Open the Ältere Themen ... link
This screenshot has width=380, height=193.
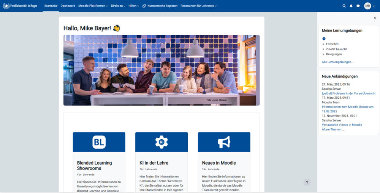click(x=333, y=129)
